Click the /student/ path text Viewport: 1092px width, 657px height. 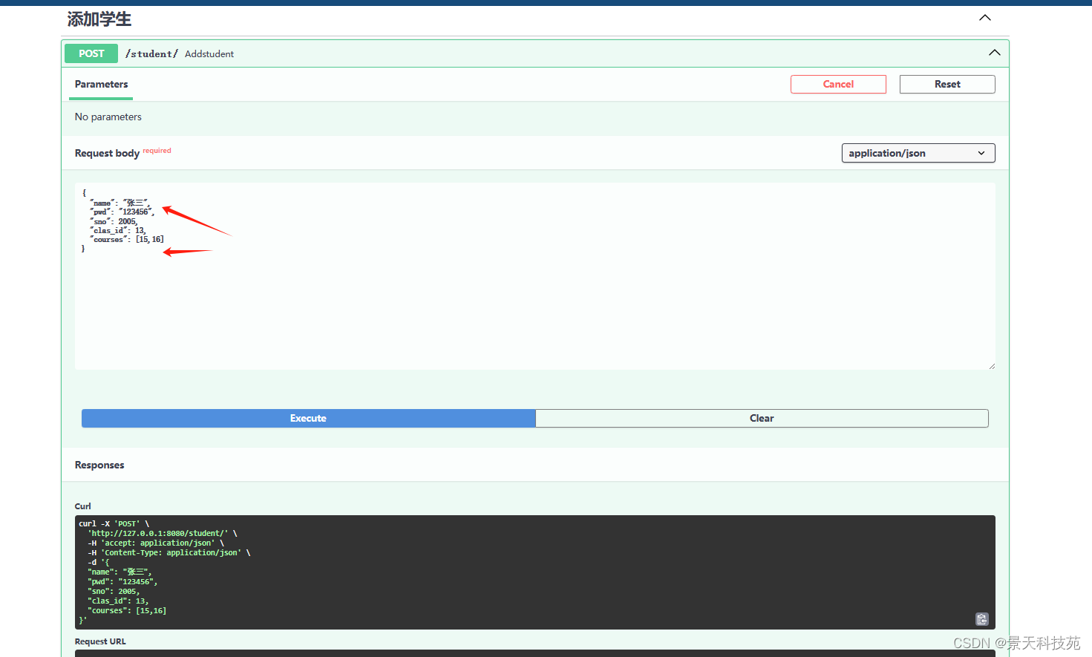(x=151, y=53)
